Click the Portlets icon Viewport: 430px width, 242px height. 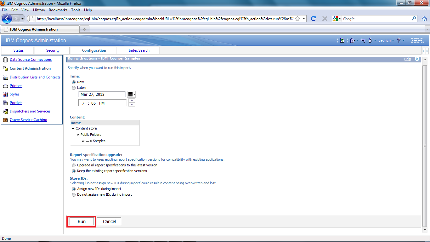5,103
